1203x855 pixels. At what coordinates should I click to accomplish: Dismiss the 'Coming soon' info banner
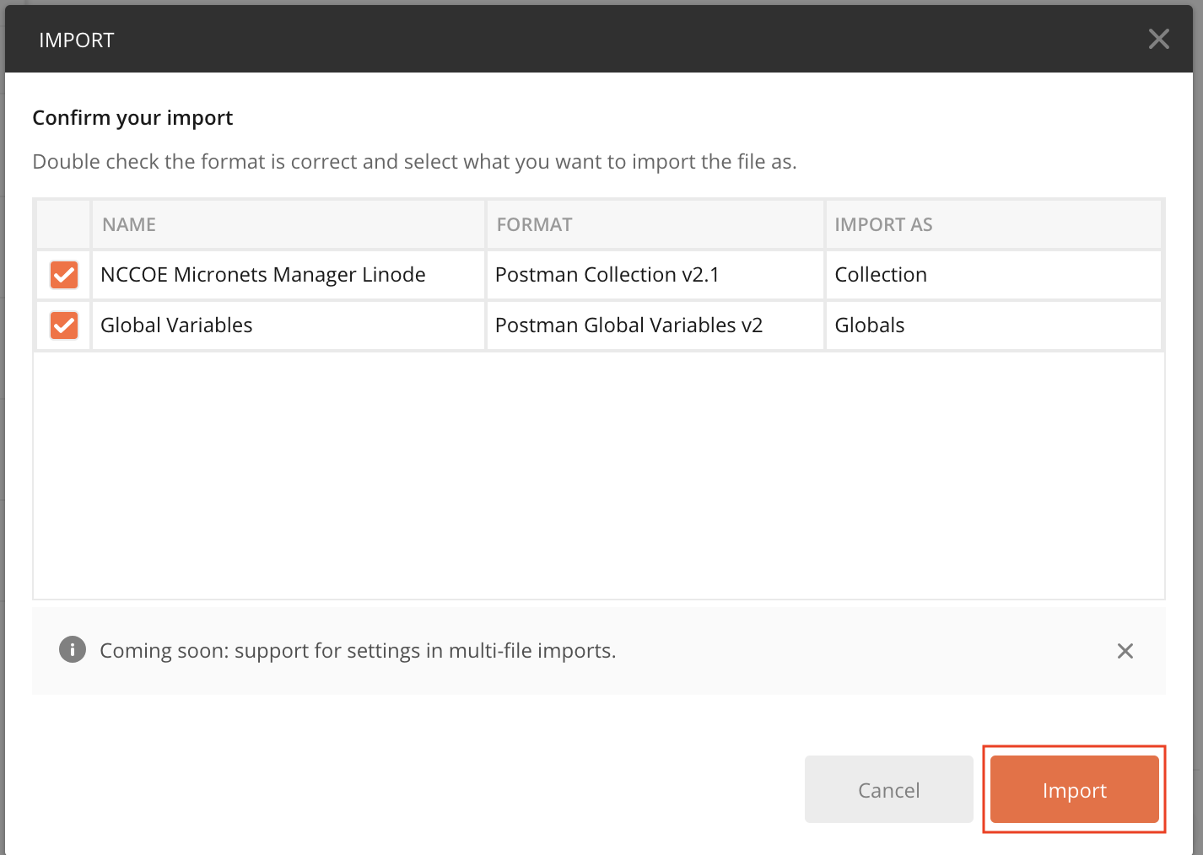click(1125, 651)
